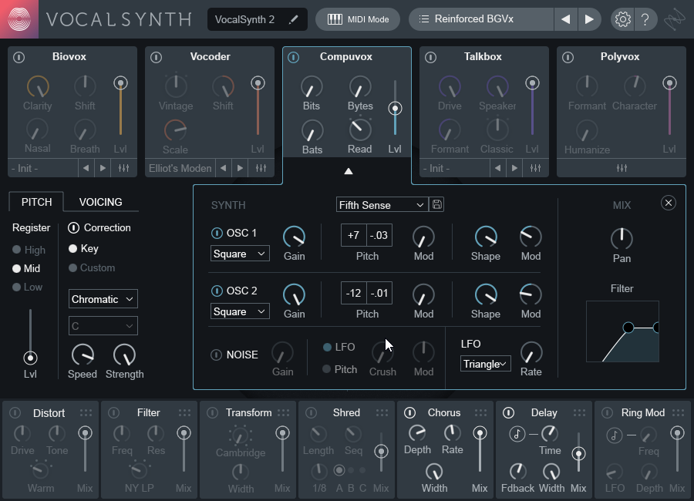Enable the Distort effect
The height and width of the screenshot is (501, 694).
pyautogui.click(x=15, y=412)
